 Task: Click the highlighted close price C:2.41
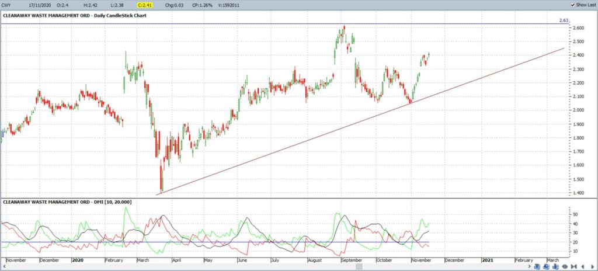tap(145, 5)
